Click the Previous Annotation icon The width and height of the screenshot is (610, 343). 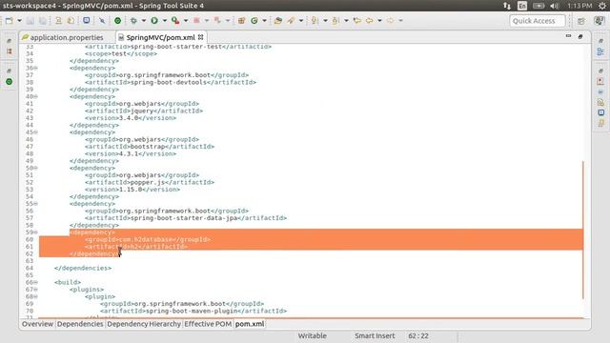point(335,21)
